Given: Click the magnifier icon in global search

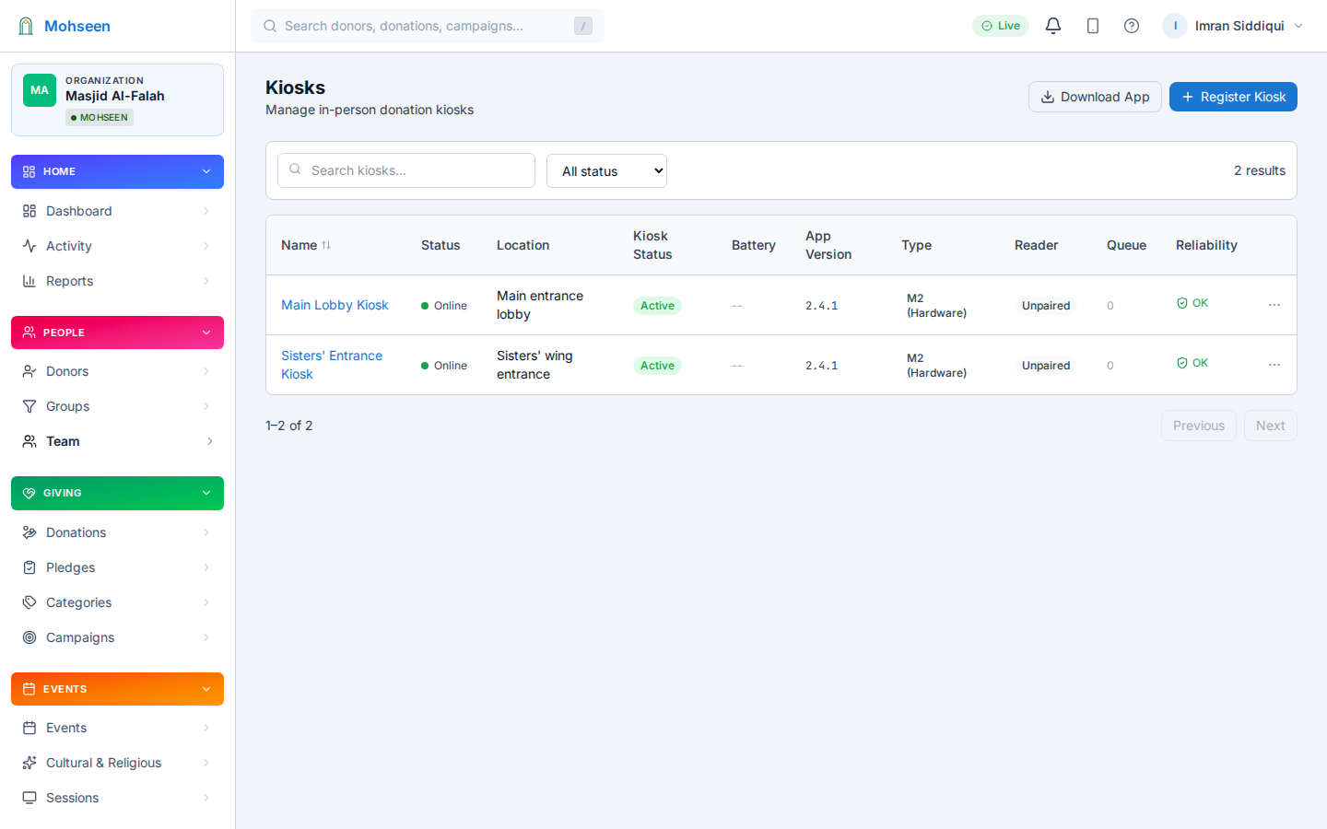Looking at the screenshot, I should tap(270, 26).
